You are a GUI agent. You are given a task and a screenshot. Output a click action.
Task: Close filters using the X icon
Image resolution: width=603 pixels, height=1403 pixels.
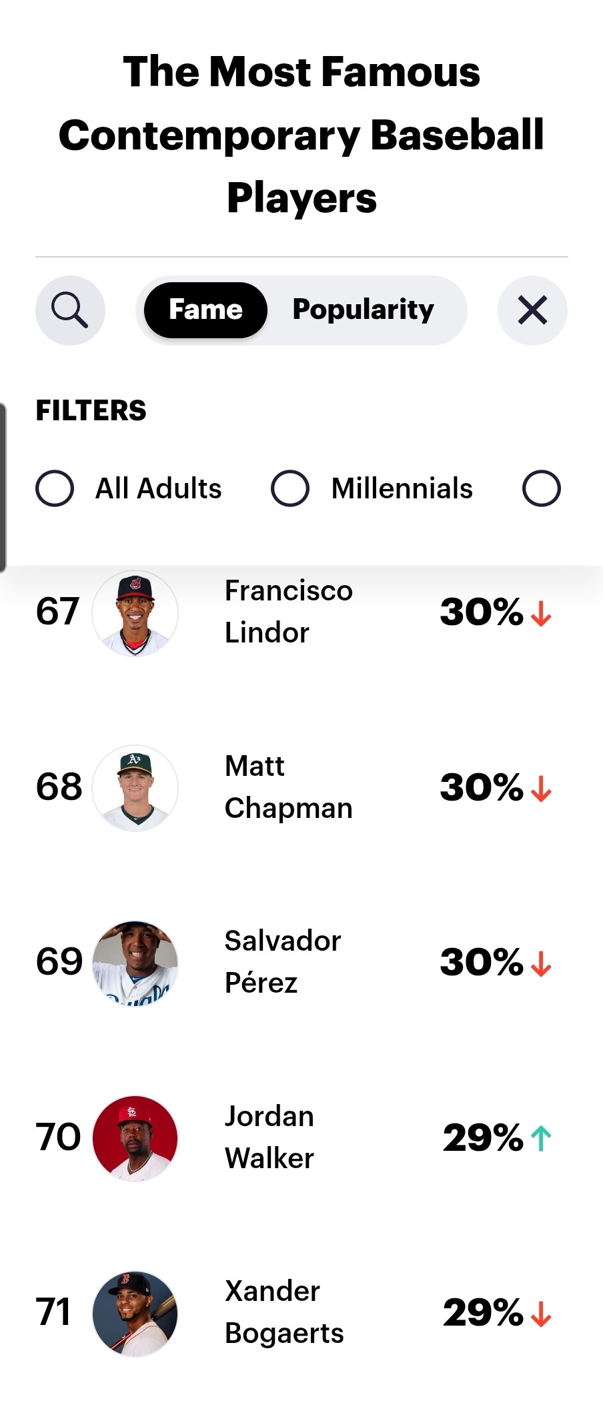532,310
